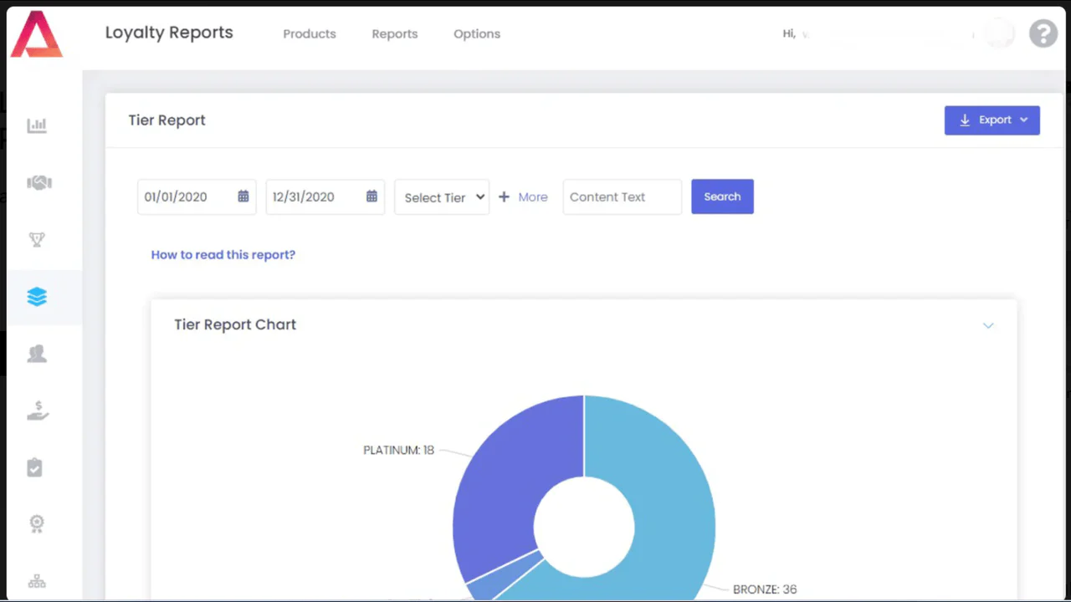Screen dimensions: 1071x602
Task: Click the BRONZE: 36 chart label
Action: (x=765, y=589)
